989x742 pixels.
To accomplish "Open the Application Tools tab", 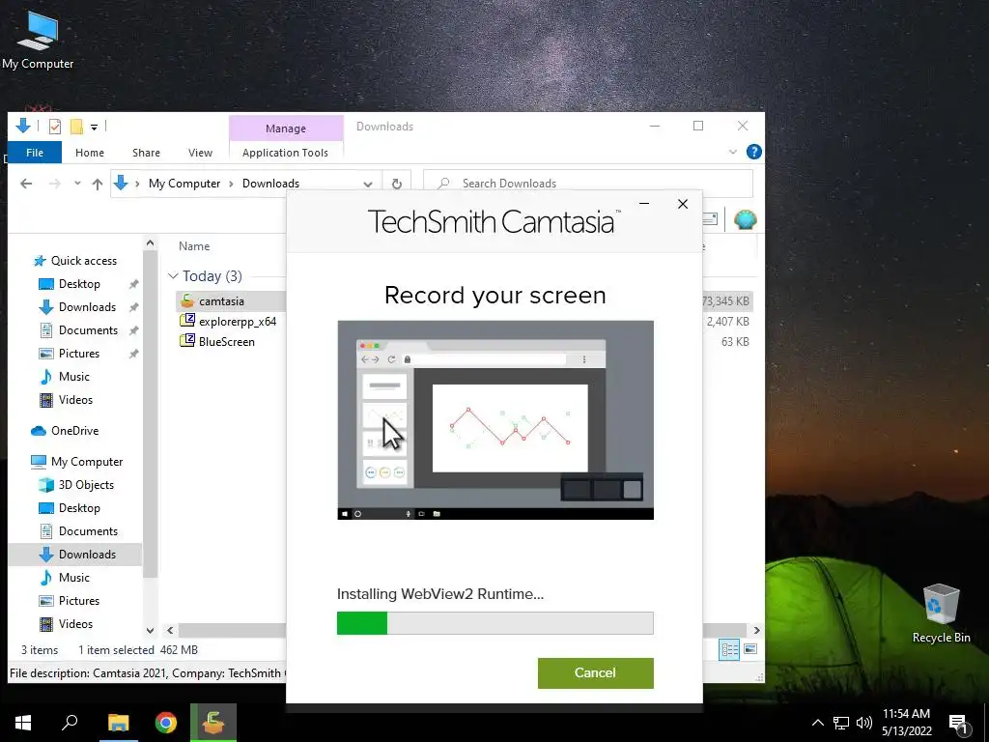I will click(285, 153).
